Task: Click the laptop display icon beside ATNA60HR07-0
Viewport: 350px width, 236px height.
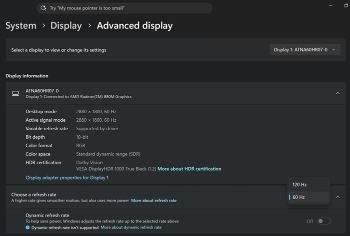Action: point(15,93)
